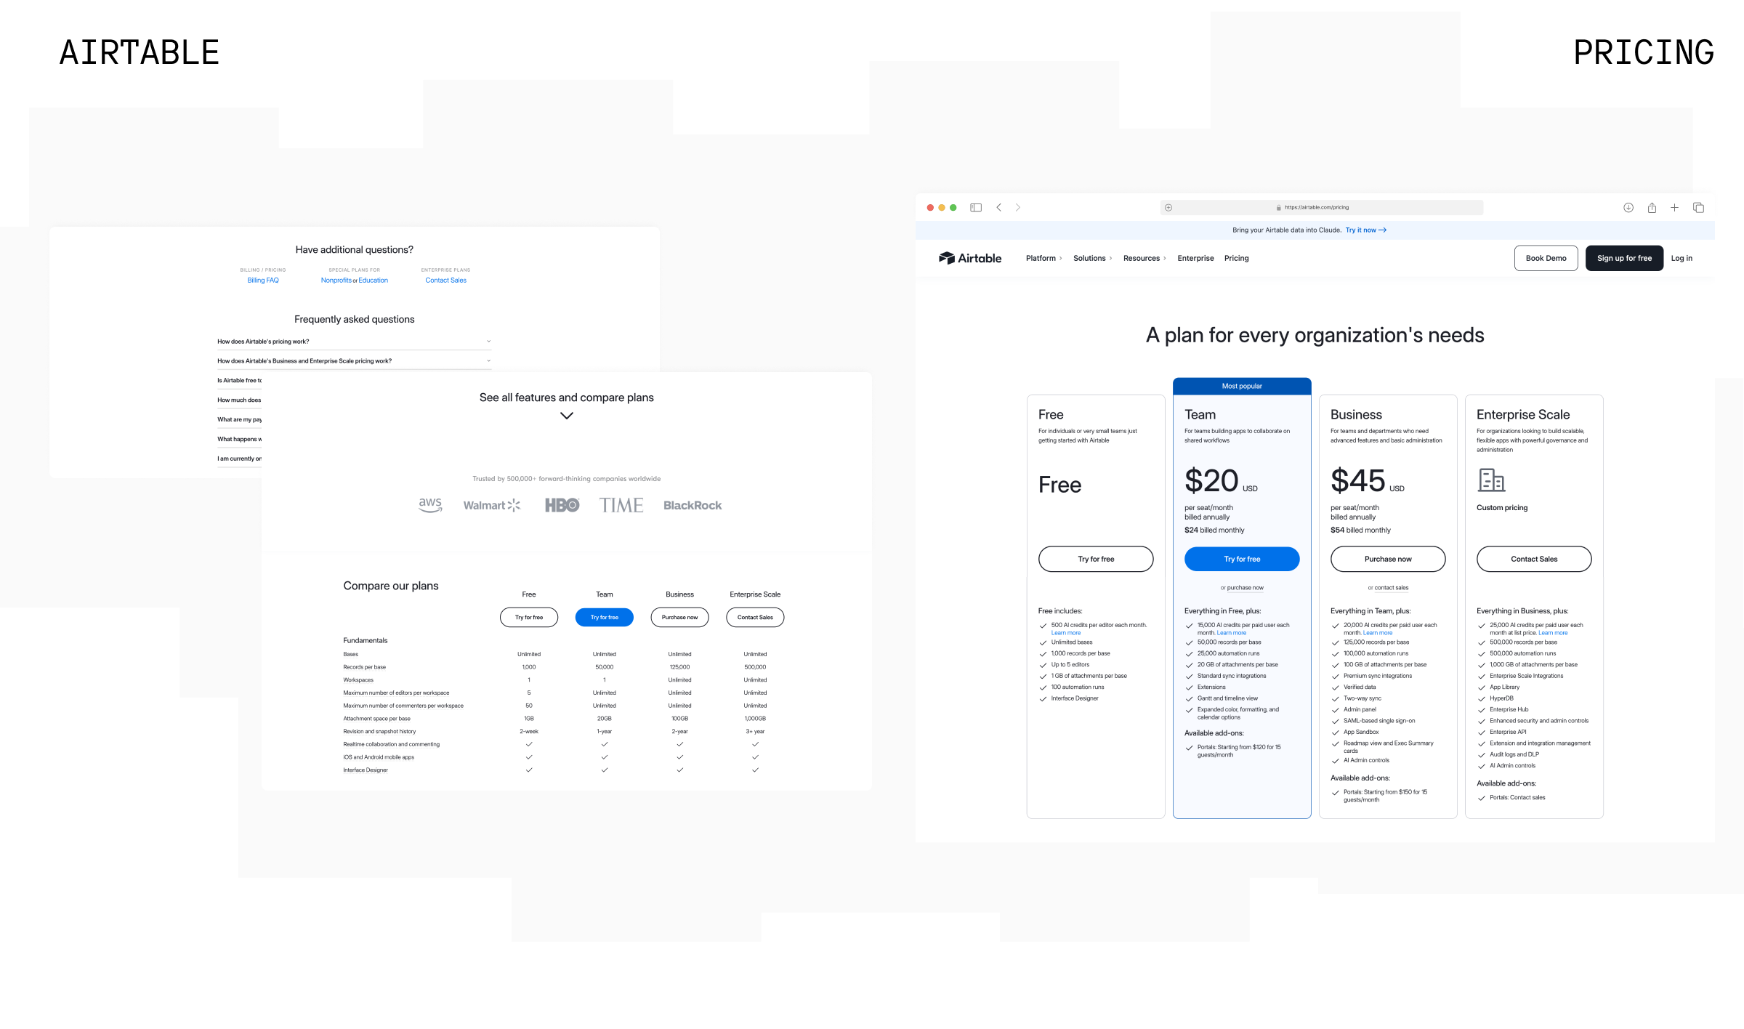Expand the Business and Enterprise Scale pricing question
Screen dimensions: 1744x1029
355,361
